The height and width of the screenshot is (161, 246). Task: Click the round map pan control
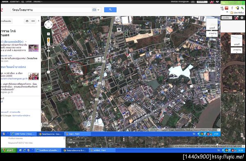click(48, 25)
